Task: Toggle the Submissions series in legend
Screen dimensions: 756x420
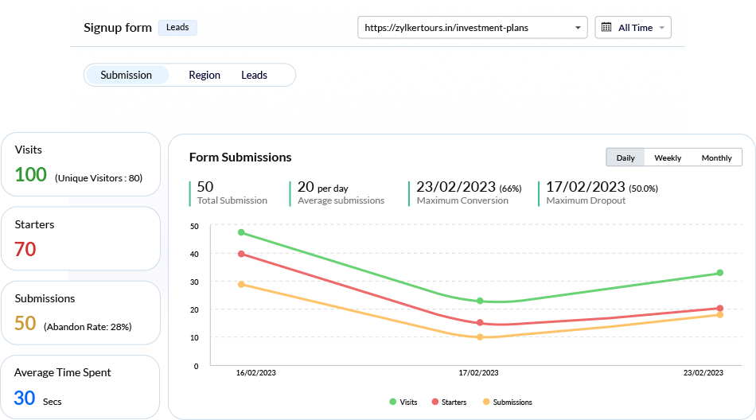Action: pos(507,402)
